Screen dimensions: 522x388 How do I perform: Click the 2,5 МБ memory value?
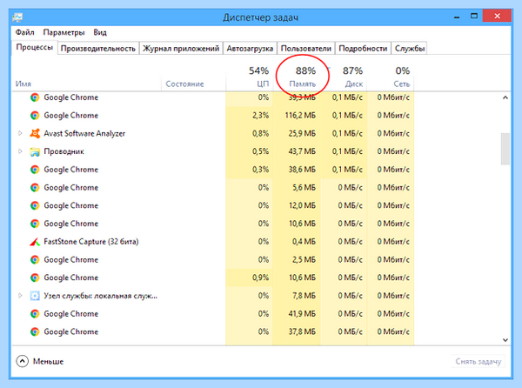tap(304, 259)
